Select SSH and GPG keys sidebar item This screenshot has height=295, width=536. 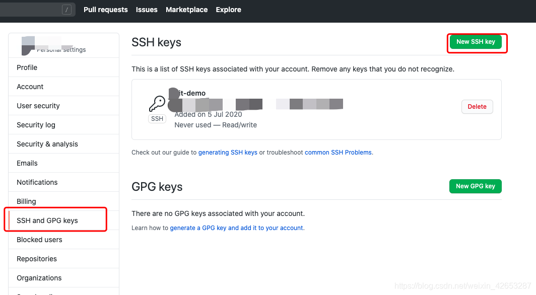click(64, 220)
